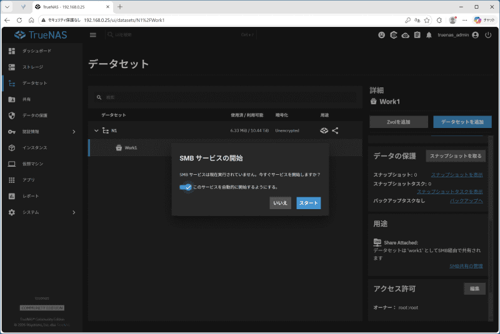500x334 pixels.
Task: Open the truenas_admin user account icon
Action: tap(476, 35)
